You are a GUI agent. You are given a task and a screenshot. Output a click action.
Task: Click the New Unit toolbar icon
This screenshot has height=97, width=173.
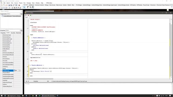click(2, 5)
